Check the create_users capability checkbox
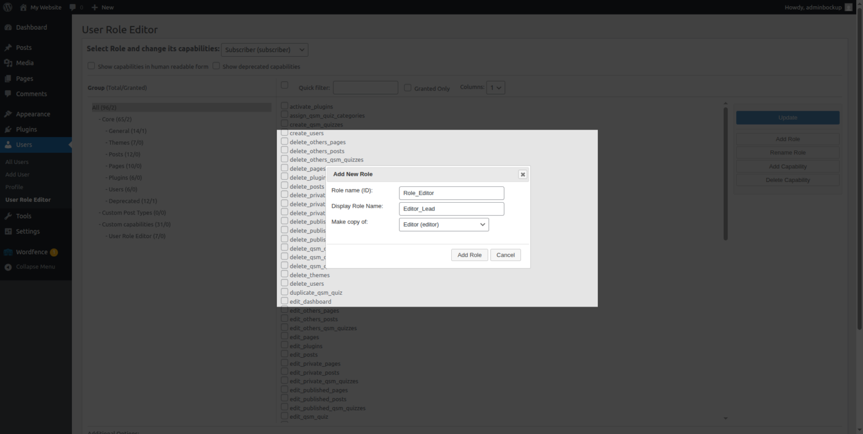863x434 pixels. [x=284, y=133]
